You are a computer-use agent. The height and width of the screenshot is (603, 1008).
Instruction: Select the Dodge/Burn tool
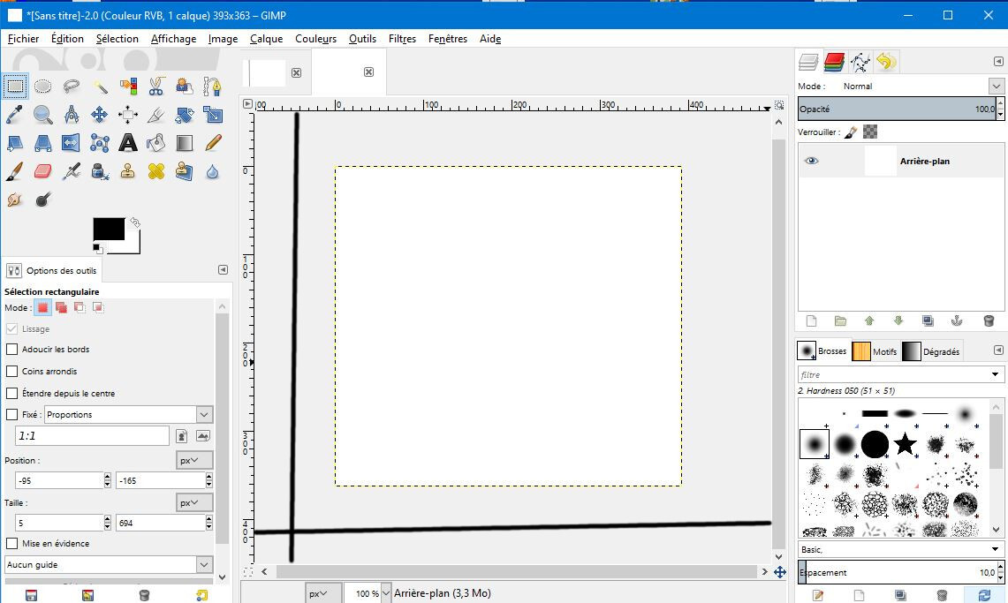click(x=43, y=199)
